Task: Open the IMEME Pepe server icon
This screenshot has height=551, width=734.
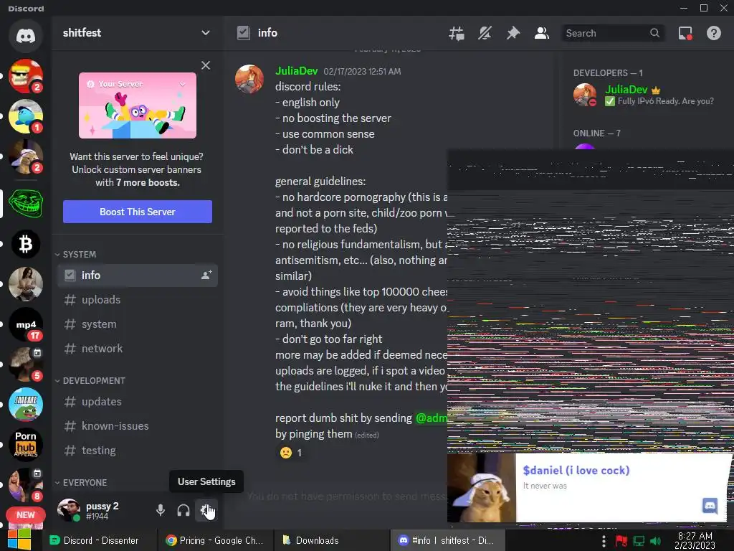Action: tap(26, 405)
